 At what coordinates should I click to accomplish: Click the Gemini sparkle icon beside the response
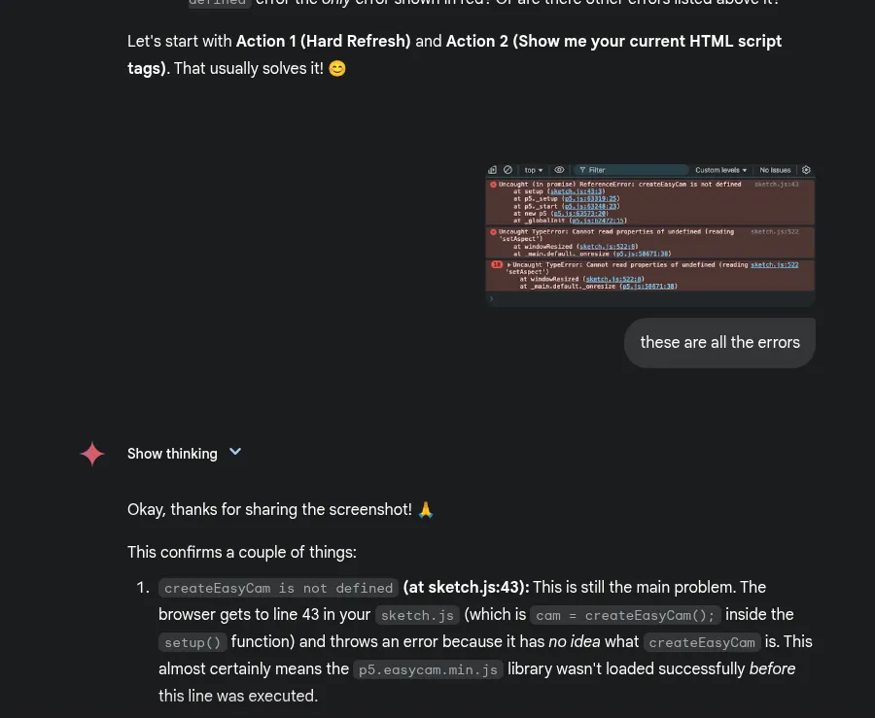[91, 454]
